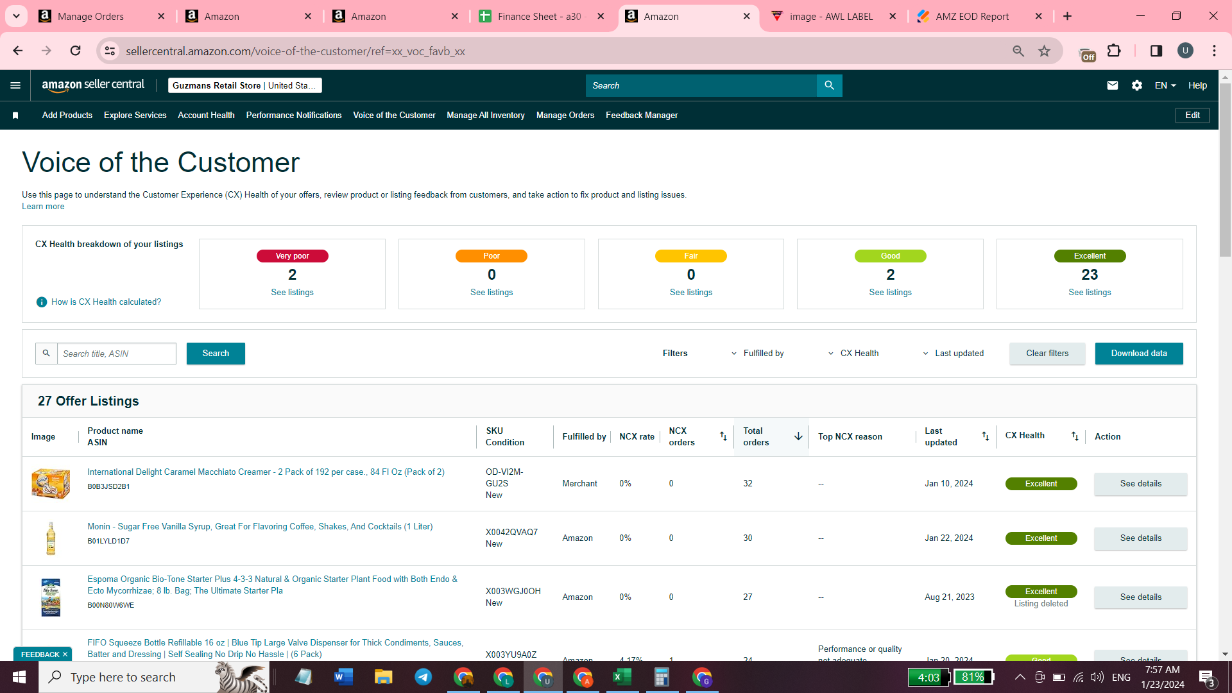The image size is (1232, 693).
Task: Open the Help link
Action: (1197, 85)
